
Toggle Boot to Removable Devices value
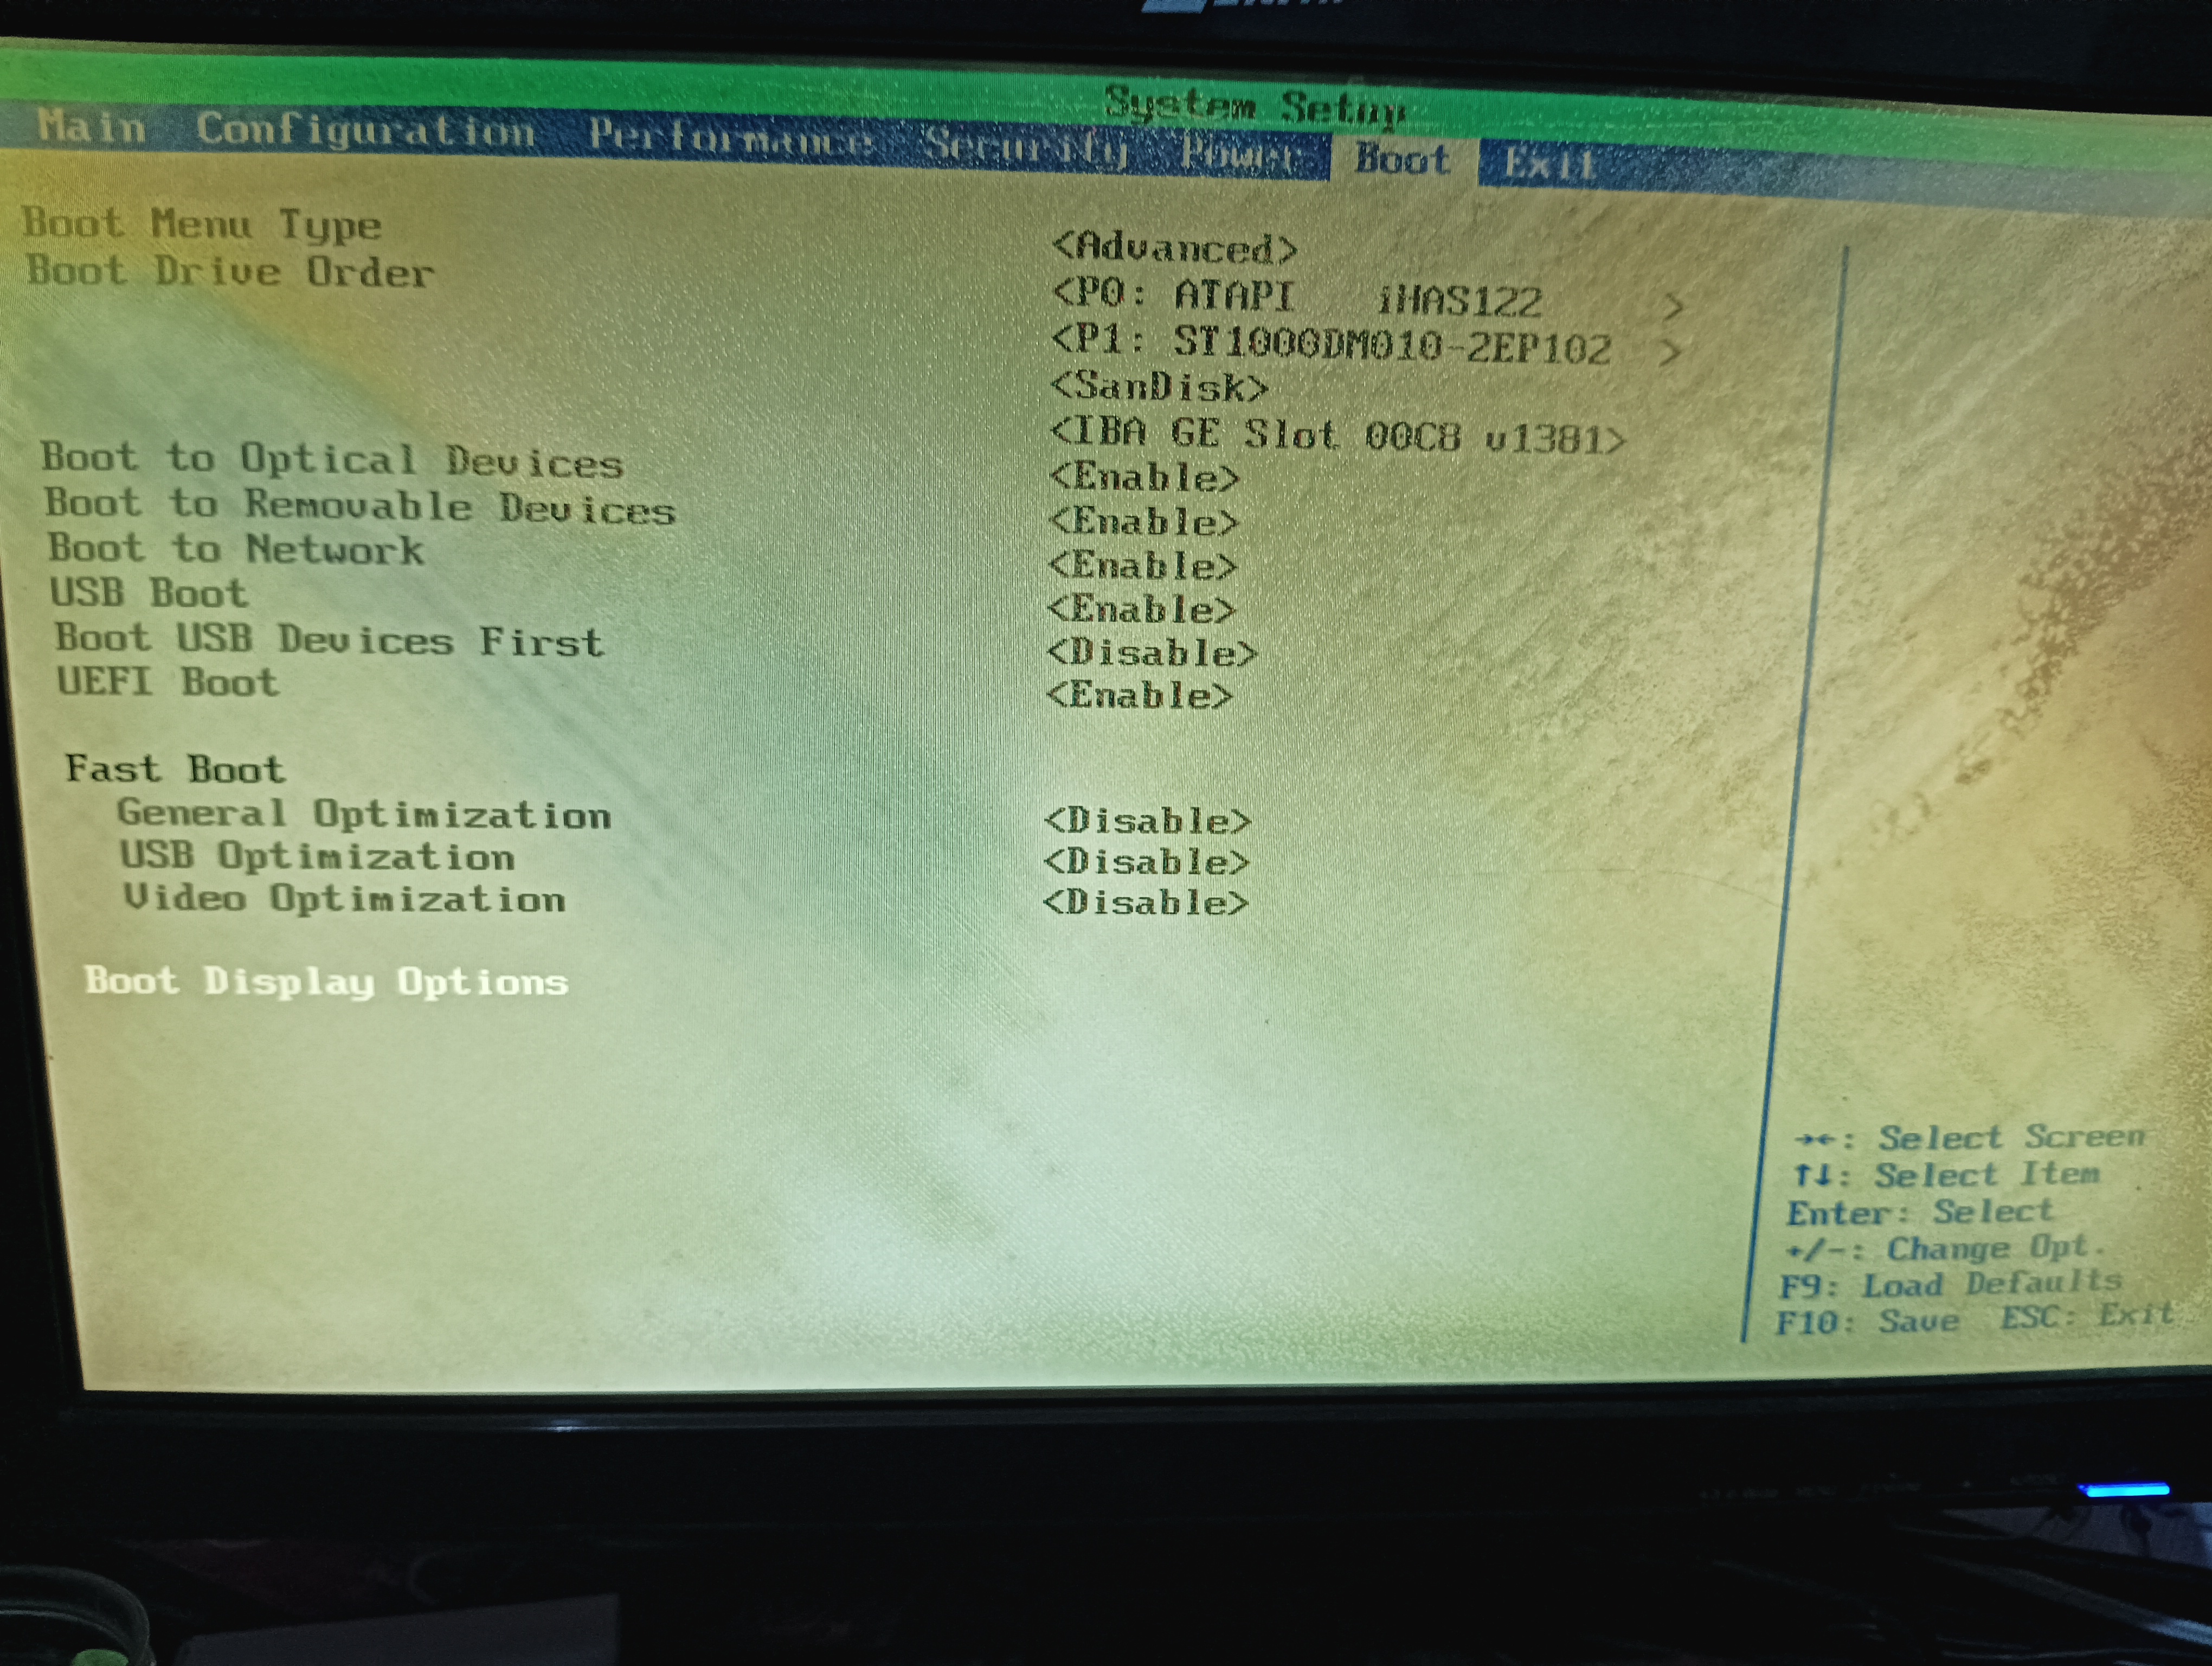[1144, 522]
